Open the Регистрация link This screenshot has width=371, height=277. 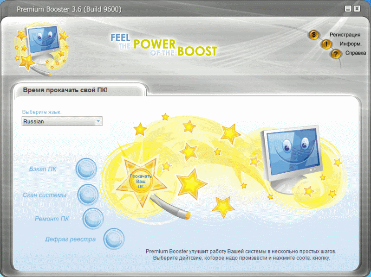[345, 35]
